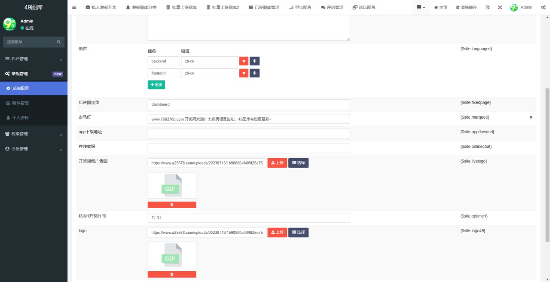Screen dimensions: 550x282
Task: Add a key below frontend using blue plus icon
Action: point(254,73)
